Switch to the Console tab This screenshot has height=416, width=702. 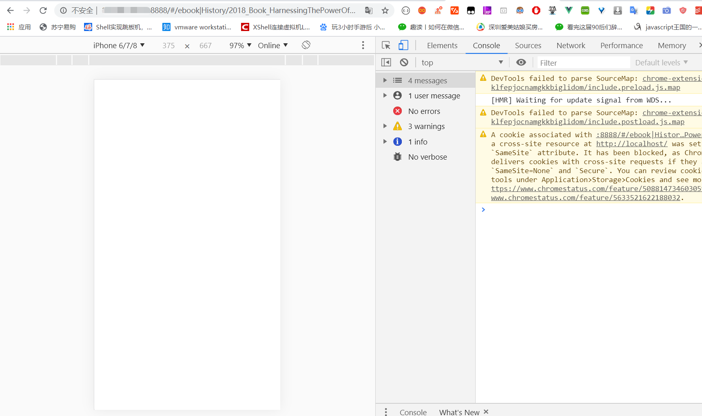[486, 45]
